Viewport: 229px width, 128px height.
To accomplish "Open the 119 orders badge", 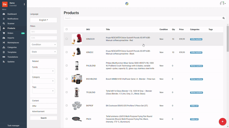I will 23,33.
